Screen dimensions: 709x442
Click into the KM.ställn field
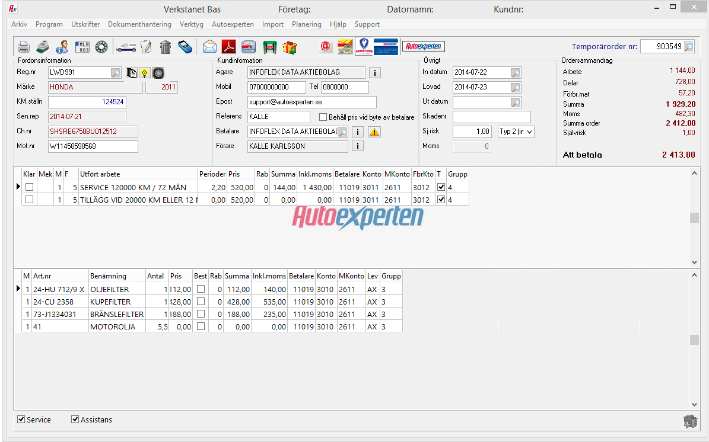point(87,102)
